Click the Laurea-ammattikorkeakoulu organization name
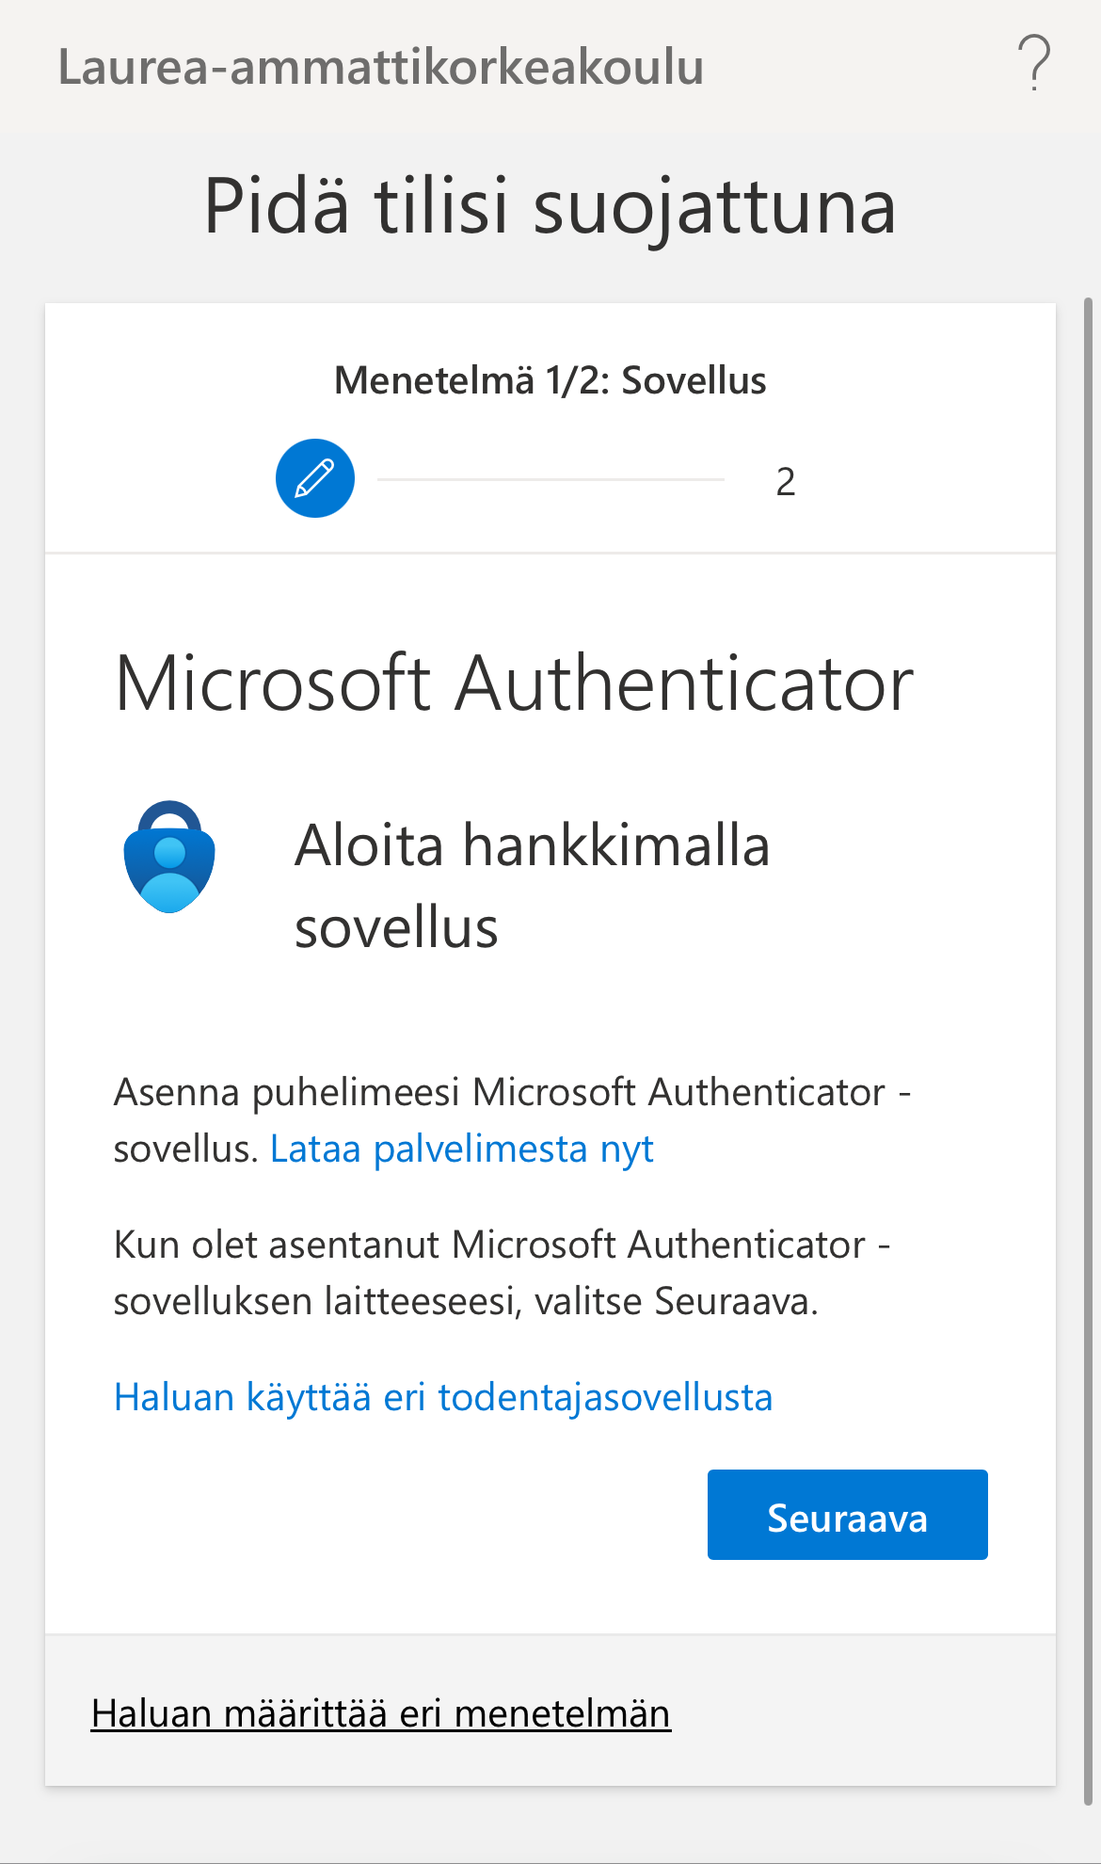1101x1864 pixels. tap(380, 68)
